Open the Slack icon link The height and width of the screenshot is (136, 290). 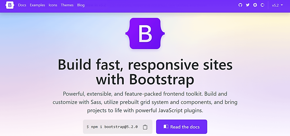click(255, 5)
